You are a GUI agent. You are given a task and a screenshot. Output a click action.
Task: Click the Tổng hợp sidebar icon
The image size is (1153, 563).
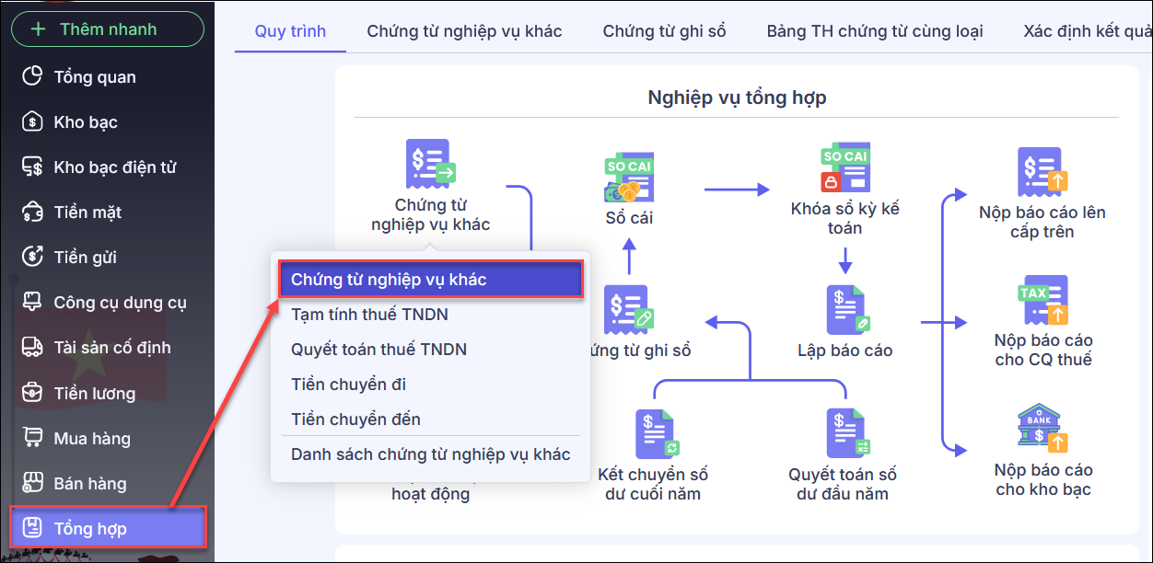tap(32, 528)
